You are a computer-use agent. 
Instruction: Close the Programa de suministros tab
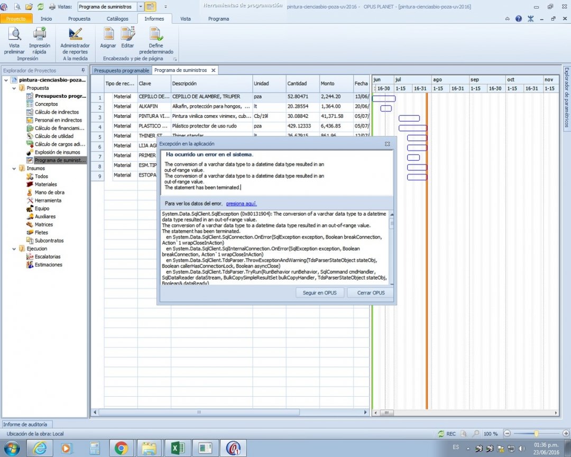coord(213,70)
